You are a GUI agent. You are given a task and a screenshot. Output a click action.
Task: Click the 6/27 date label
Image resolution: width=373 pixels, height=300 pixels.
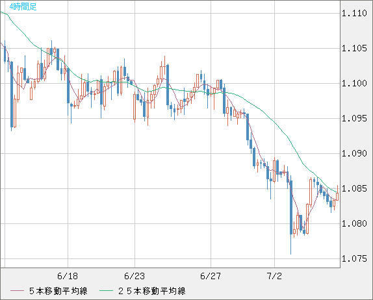pyautogui.click(x=211, y=276)
